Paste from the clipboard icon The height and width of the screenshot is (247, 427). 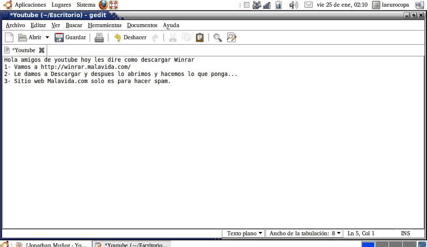[200, 38]
